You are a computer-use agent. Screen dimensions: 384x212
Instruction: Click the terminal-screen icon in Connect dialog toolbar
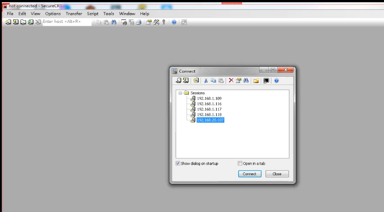coord(266,81)
